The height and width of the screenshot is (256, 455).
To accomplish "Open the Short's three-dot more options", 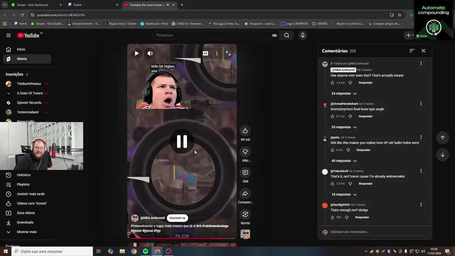I will tap(217, 53).
